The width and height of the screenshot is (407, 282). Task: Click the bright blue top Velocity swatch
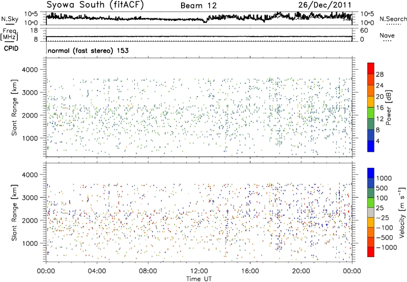point(371,173)
